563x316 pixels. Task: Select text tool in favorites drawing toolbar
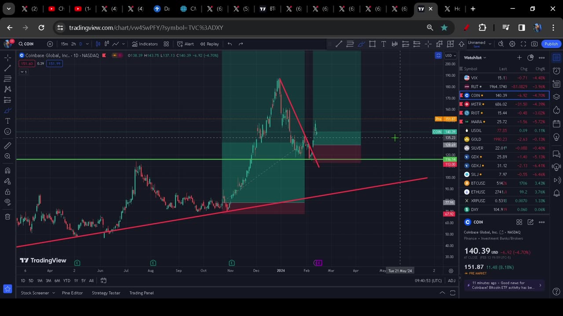pos(384,44)
